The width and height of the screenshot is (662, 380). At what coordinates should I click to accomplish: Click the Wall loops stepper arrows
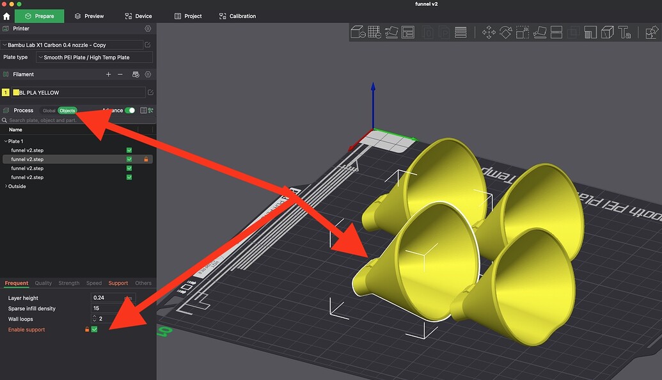94,319
